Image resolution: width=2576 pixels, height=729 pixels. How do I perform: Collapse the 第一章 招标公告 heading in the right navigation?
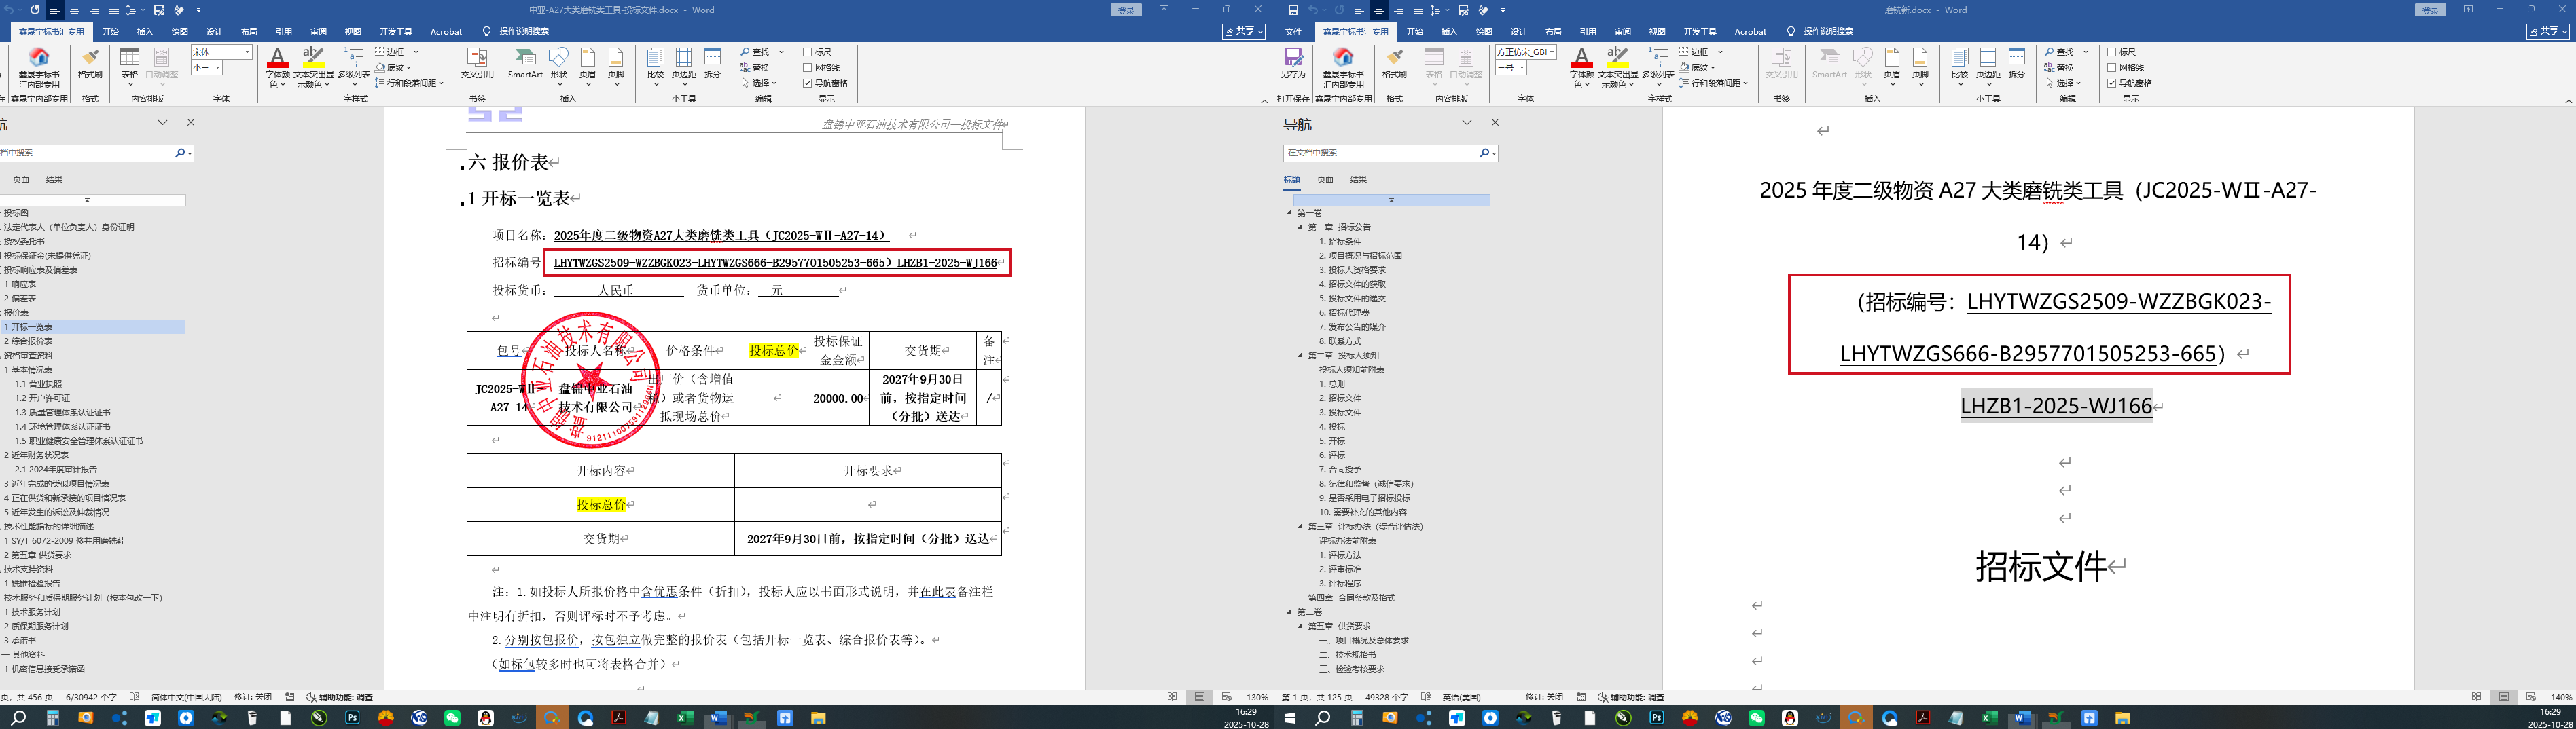point(1300,227)
